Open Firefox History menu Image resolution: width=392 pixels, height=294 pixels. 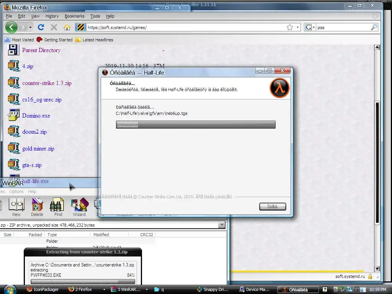tap(52, 16)
